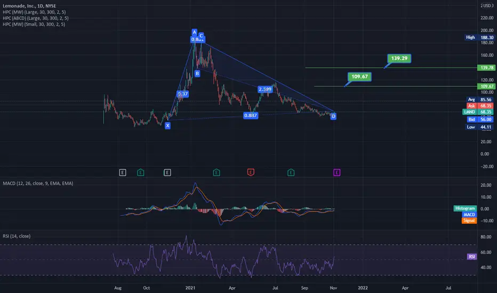Click the red earnings E marker

(251, 172)
